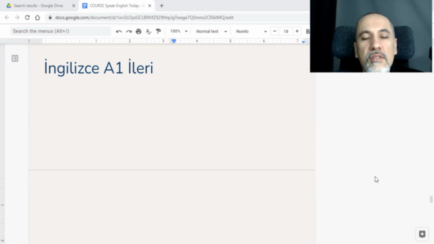Image resolution: width=434 pixels, height=244 pixels.
Task: Open the document outline icon
Action: 15,58
